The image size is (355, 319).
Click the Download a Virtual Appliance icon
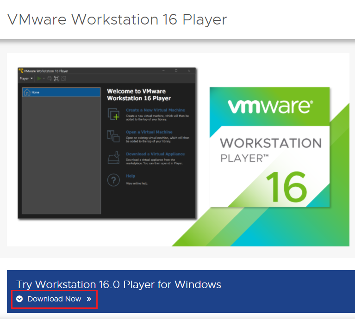point(113,158)
